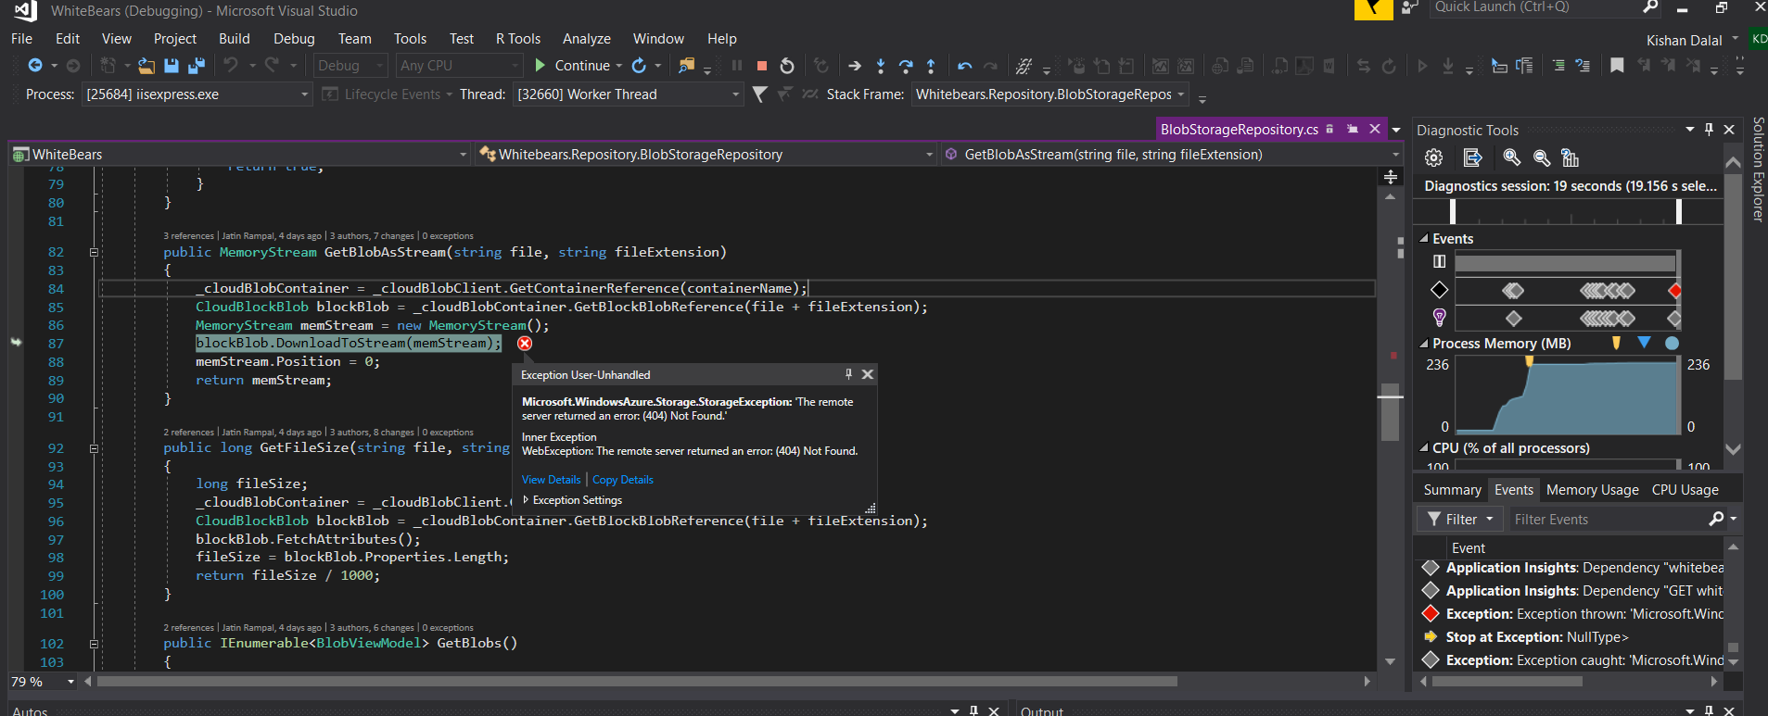Viewport: 1768px width, 716px height.
Task: Open the Thread Worker Thread dropdown
Action: tap(735, 94)
